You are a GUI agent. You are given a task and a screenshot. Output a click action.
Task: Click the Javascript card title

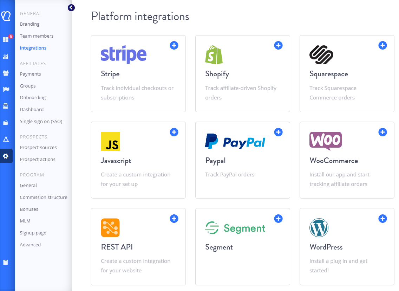(x=116, y=161)
